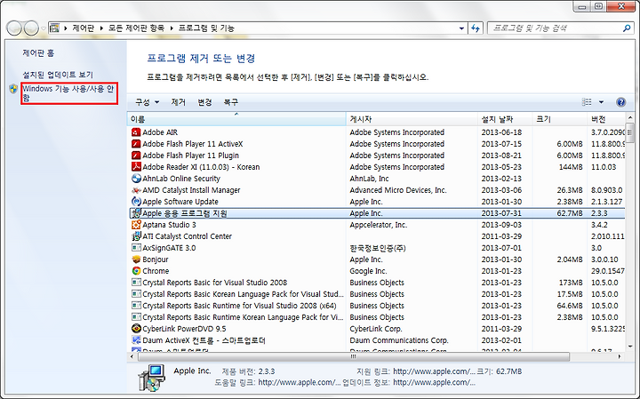The image size is (640, 399).
Task: Click the Adobe AIR program icon
Action: pos(136,132)
